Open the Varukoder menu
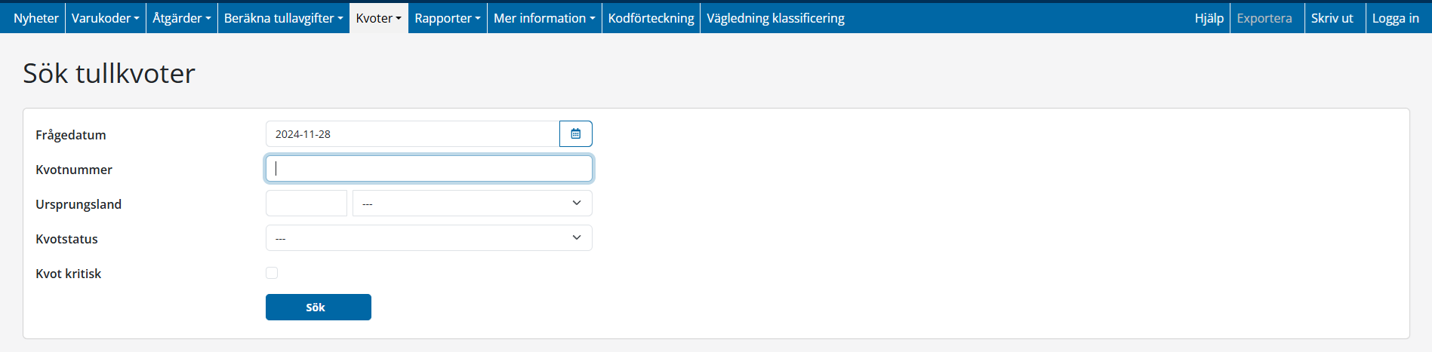The height and width of the screenshot is (352, 1432). (105, 18)
